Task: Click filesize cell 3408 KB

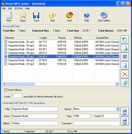Action: coord(62,49)
